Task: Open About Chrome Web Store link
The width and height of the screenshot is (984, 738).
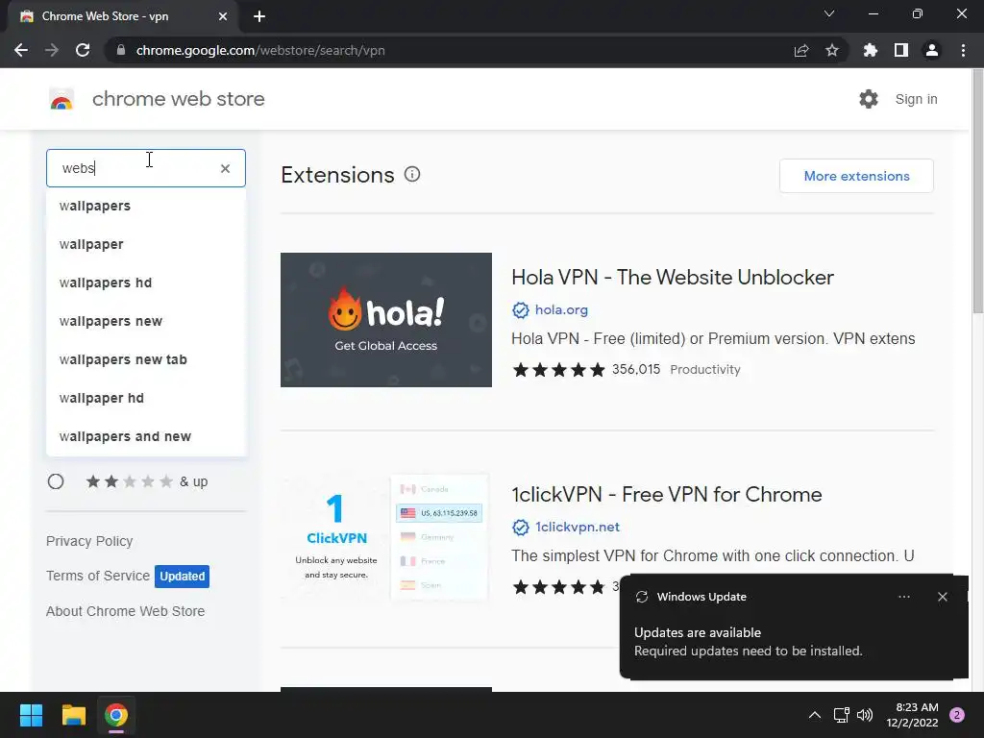Action: pos(125,611)
